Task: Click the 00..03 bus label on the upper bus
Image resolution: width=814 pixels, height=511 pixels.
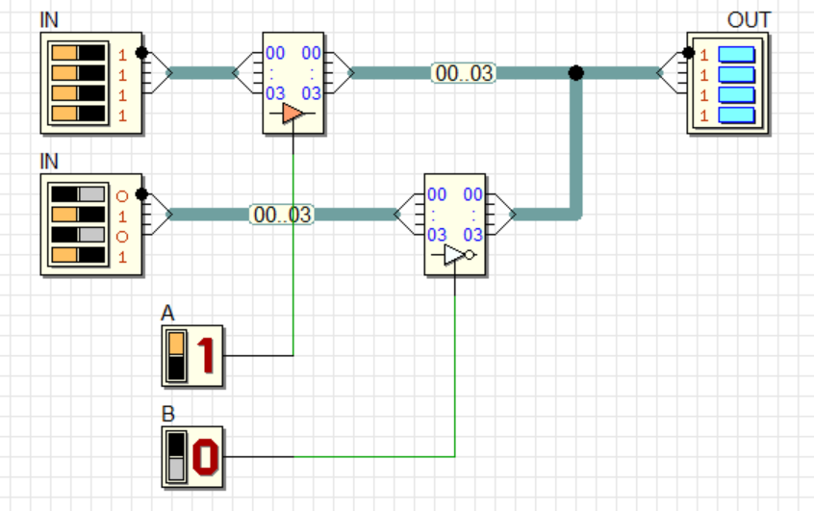Action: click(464, 73)
